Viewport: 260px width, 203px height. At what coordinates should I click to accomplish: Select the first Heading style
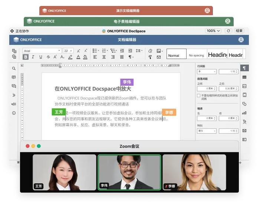pyautogui.click(x=217, y=54)
